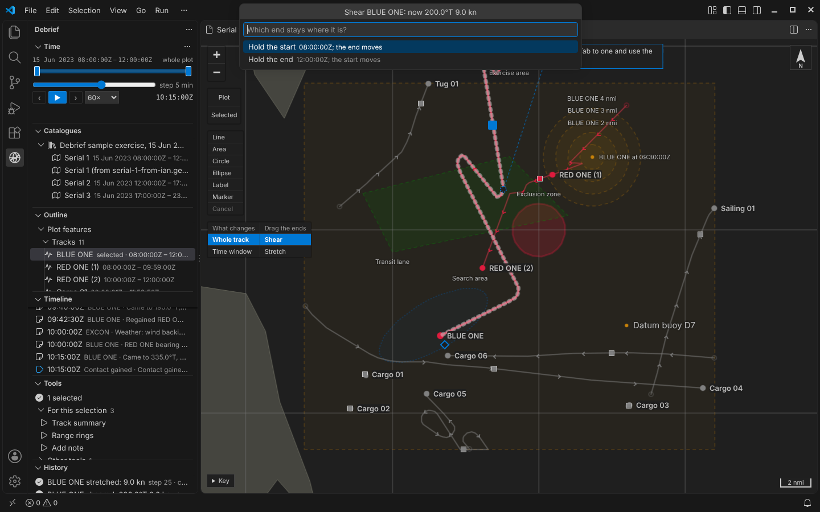Open the notifications bell
Screen dimensions: 820x512
[807, 503]
